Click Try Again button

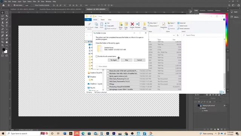(x=114, y=60)
